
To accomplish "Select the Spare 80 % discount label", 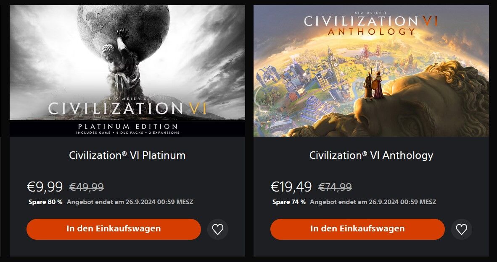I will [45, 202].
